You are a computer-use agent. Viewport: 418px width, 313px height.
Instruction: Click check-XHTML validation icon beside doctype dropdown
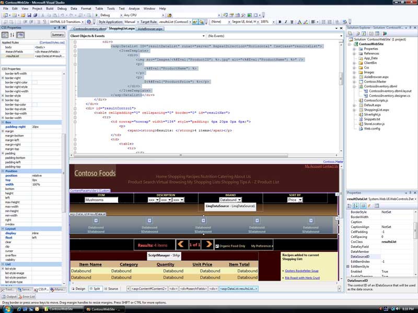89,22
